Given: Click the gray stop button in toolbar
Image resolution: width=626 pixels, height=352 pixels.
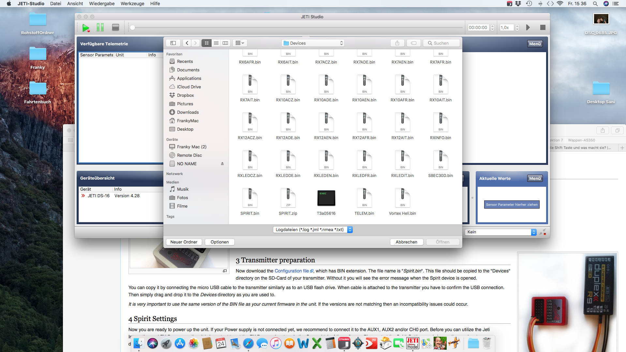Looking at the screenshot, I should (x=115, y=28).
